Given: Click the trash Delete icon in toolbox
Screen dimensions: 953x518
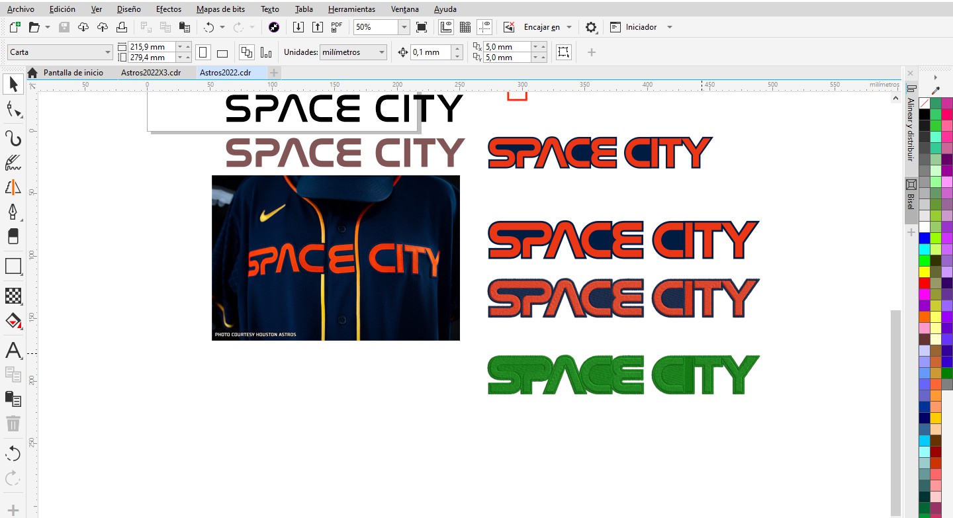Looking at the screenshot, I should (13, 423).
